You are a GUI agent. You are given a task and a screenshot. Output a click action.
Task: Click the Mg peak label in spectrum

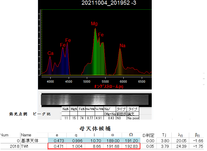tap(94, 23)
